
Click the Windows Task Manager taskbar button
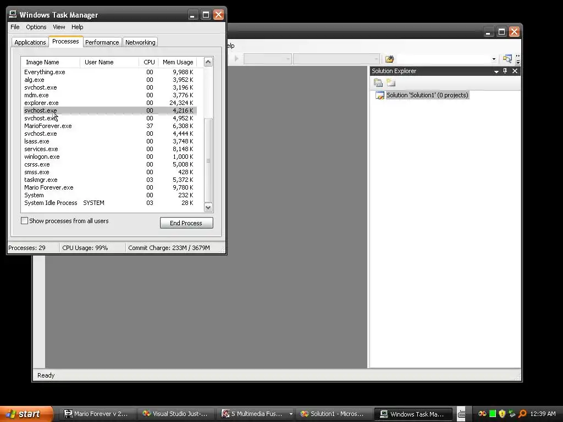pyautogui.click(x=412, y=414)
